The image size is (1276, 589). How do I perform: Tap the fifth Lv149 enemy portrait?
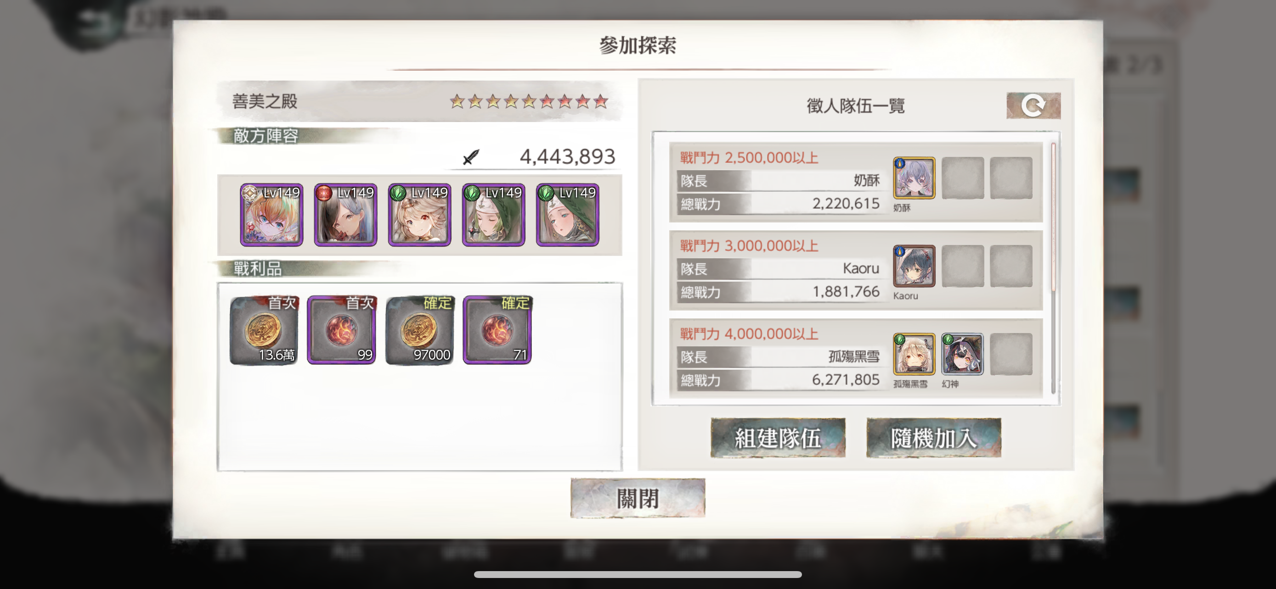point(568,215)
